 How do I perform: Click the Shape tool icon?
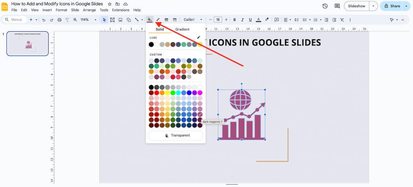click(x=129, y=20)
